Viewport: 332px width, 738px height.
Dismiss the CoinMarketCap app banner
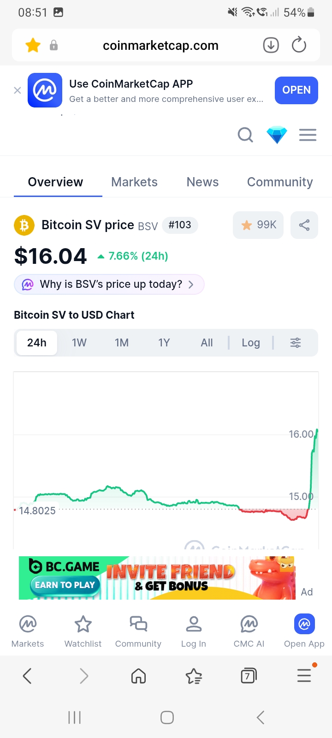pos(18,90)
